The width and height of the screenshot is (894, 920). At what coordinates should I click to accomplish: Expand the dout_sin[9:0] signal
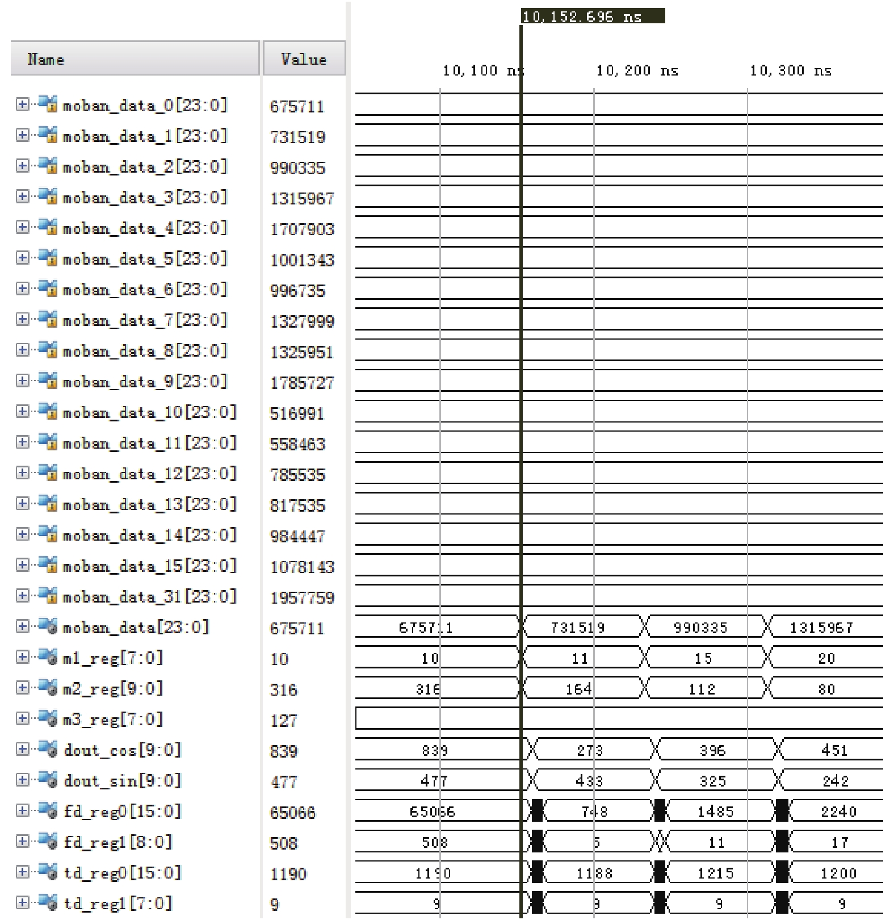tap(22, 780)
